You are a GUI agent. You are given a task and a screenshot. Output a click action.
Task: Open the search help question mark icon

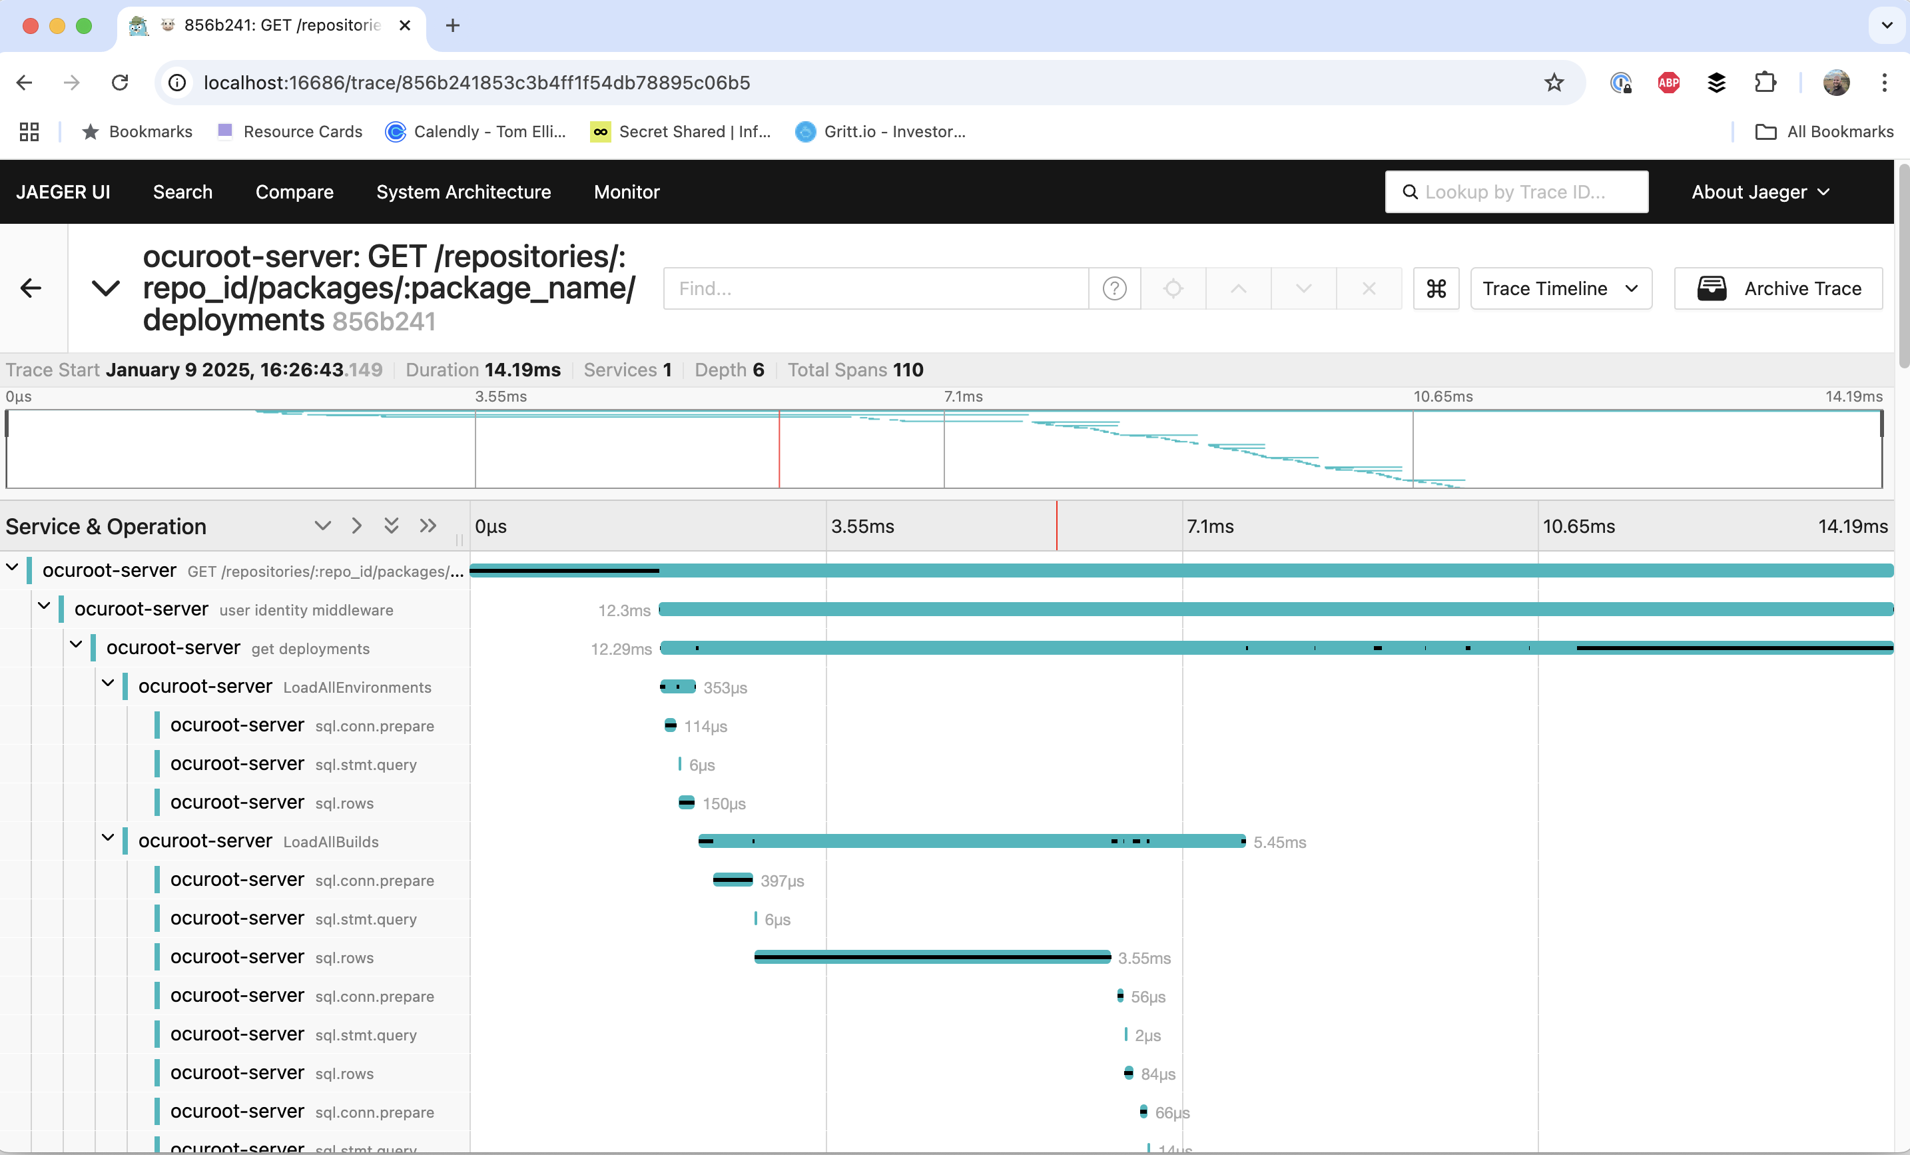[x=1114, y=288]
